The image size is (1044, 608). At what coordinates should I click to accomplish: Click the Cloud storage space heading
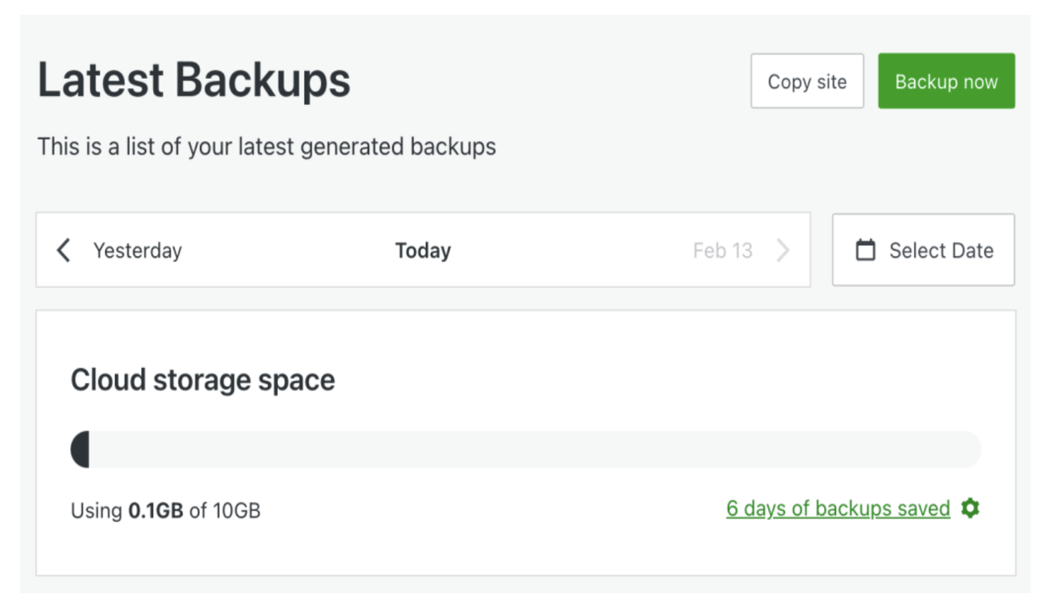point(203,379)
